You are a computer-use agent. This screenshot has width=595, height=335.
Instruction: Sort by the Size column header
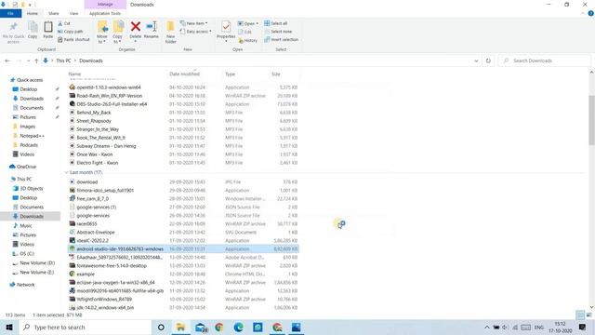click(x=275, y=74)
